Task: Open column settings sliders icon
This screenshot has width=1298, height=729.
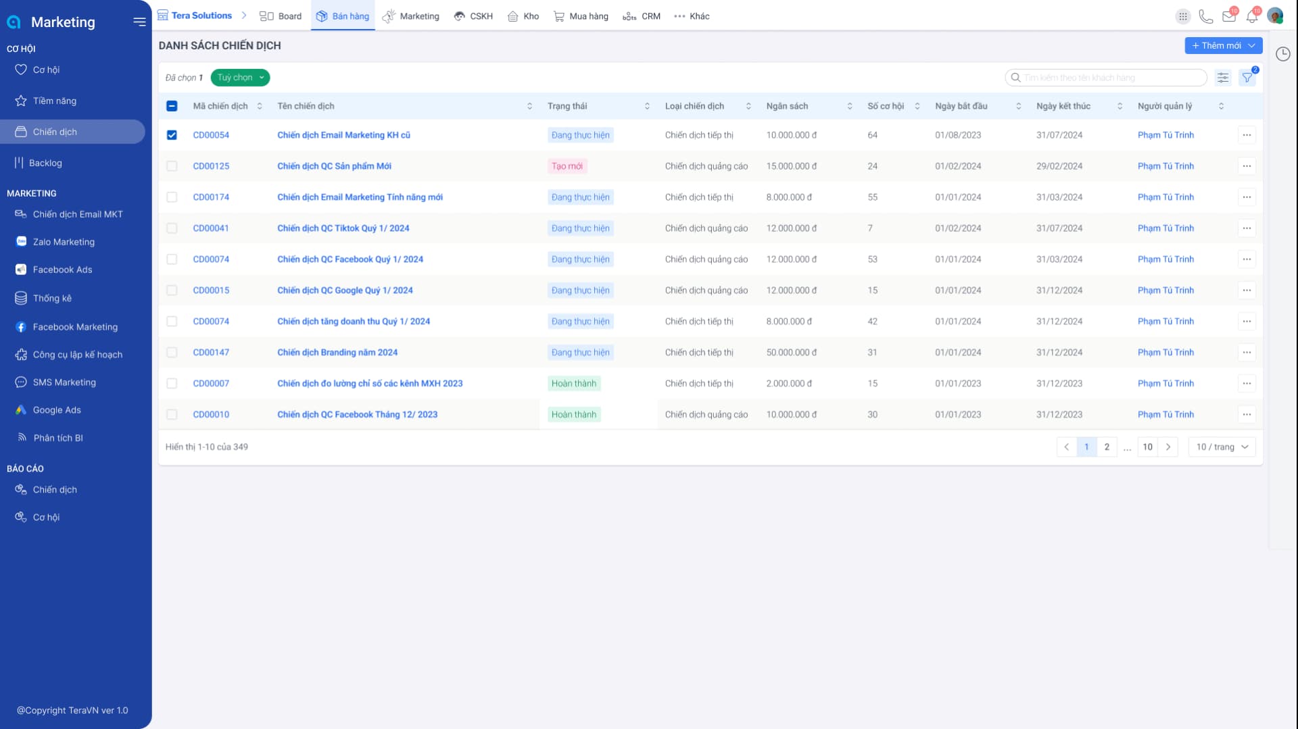Action: pyautogui.click(x=1223, y=78)
